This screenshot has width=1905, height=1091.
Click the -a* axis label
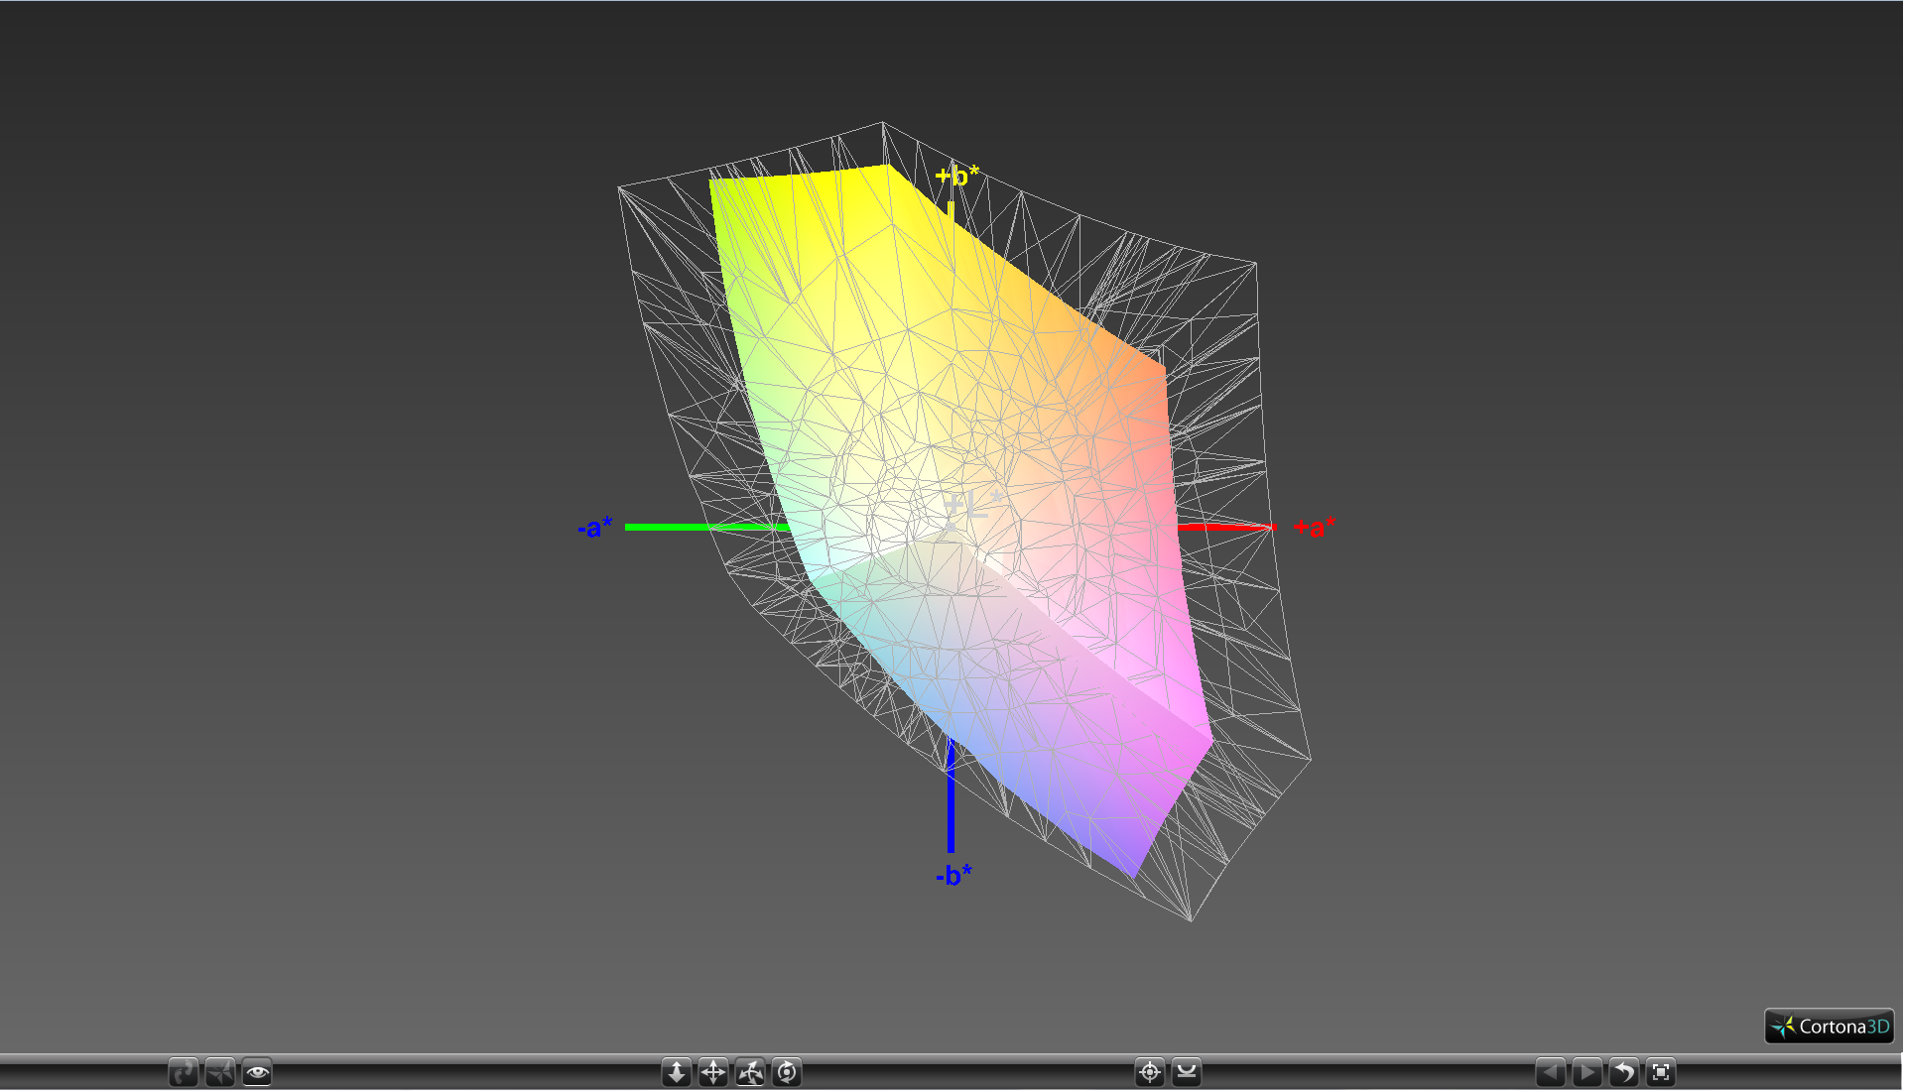click(x=595, y=528)
